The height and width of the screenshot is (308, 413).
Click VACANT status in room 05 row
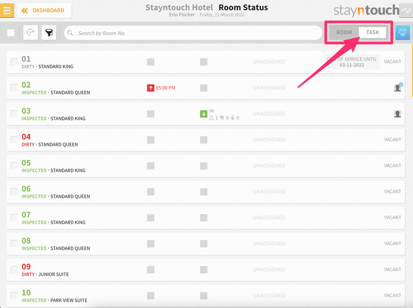click(392, 166)
